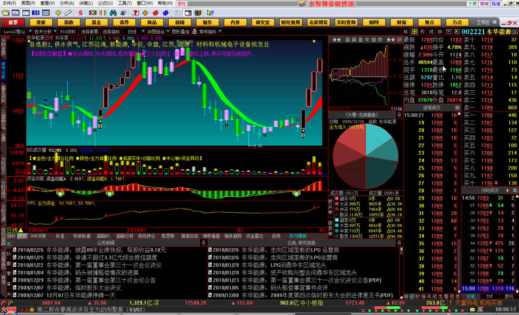Switch to the 超赢分析 indicator tab
This screenshot has width=519, height=315.
(124, 236)
